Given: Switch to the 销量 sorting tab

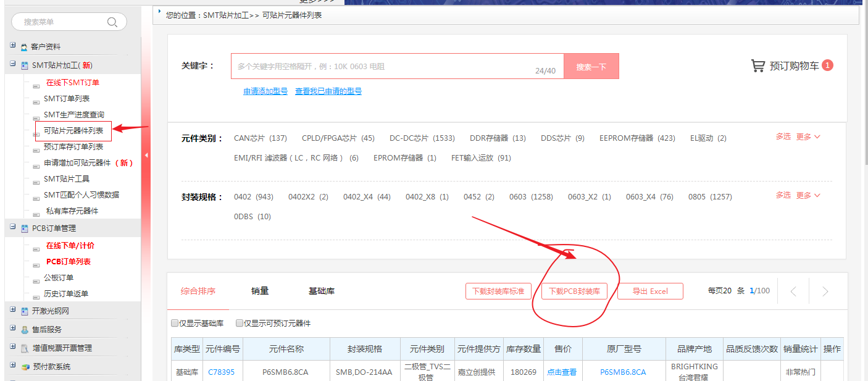Looking at the screenshot, I should 260,291.
